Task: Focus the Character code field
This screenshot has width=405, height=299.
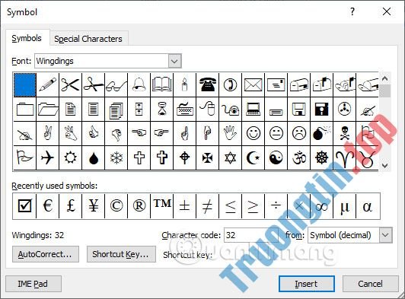Action: (250, 235)
